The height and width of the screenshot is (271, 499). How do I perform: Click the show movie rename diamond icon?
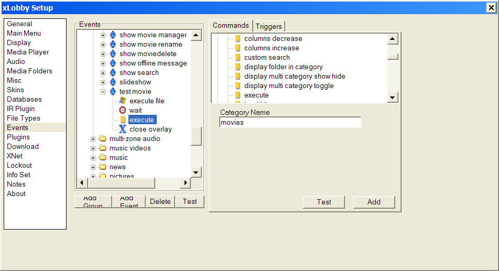coord(113,45)
